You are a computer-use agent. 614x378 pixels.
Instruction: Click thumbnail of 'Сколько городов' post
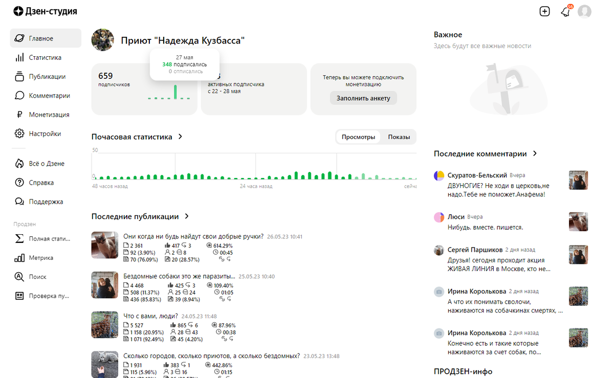pos(105,364)
